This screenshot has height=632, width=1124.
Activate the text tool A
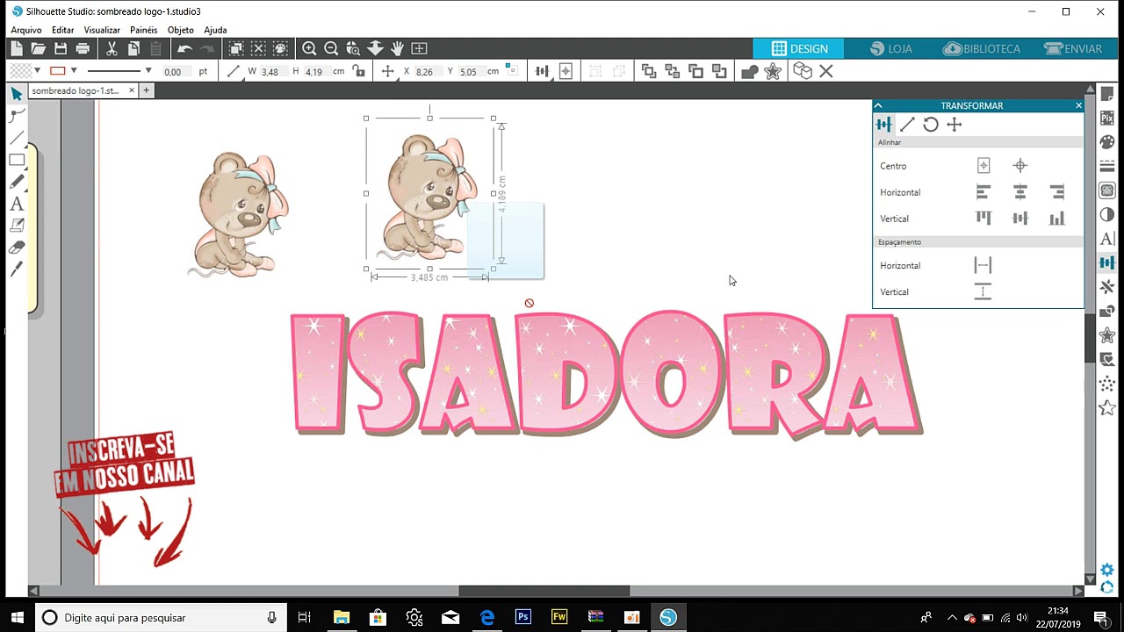(17, 204)
